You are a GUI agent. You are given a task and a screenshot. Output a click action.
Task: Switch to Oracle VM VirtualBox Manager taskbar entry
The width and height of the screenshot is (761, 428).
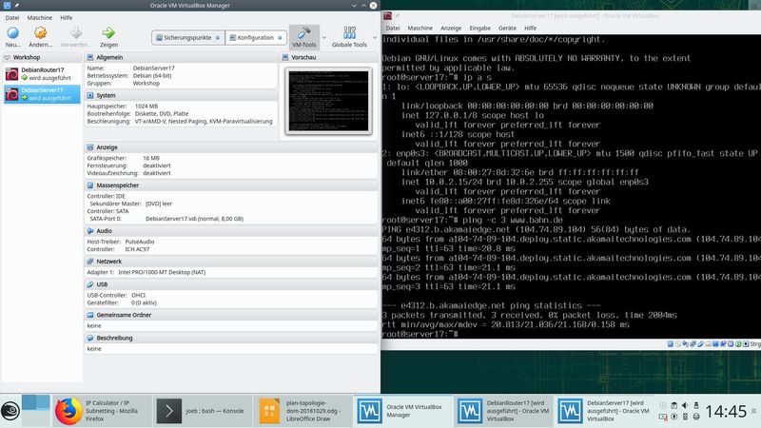(403, 411)
